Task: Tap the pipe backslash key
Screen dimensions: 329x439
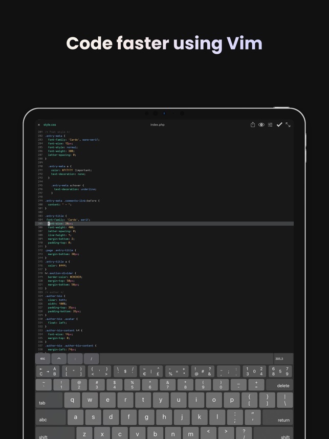Action: pos(285,400)
